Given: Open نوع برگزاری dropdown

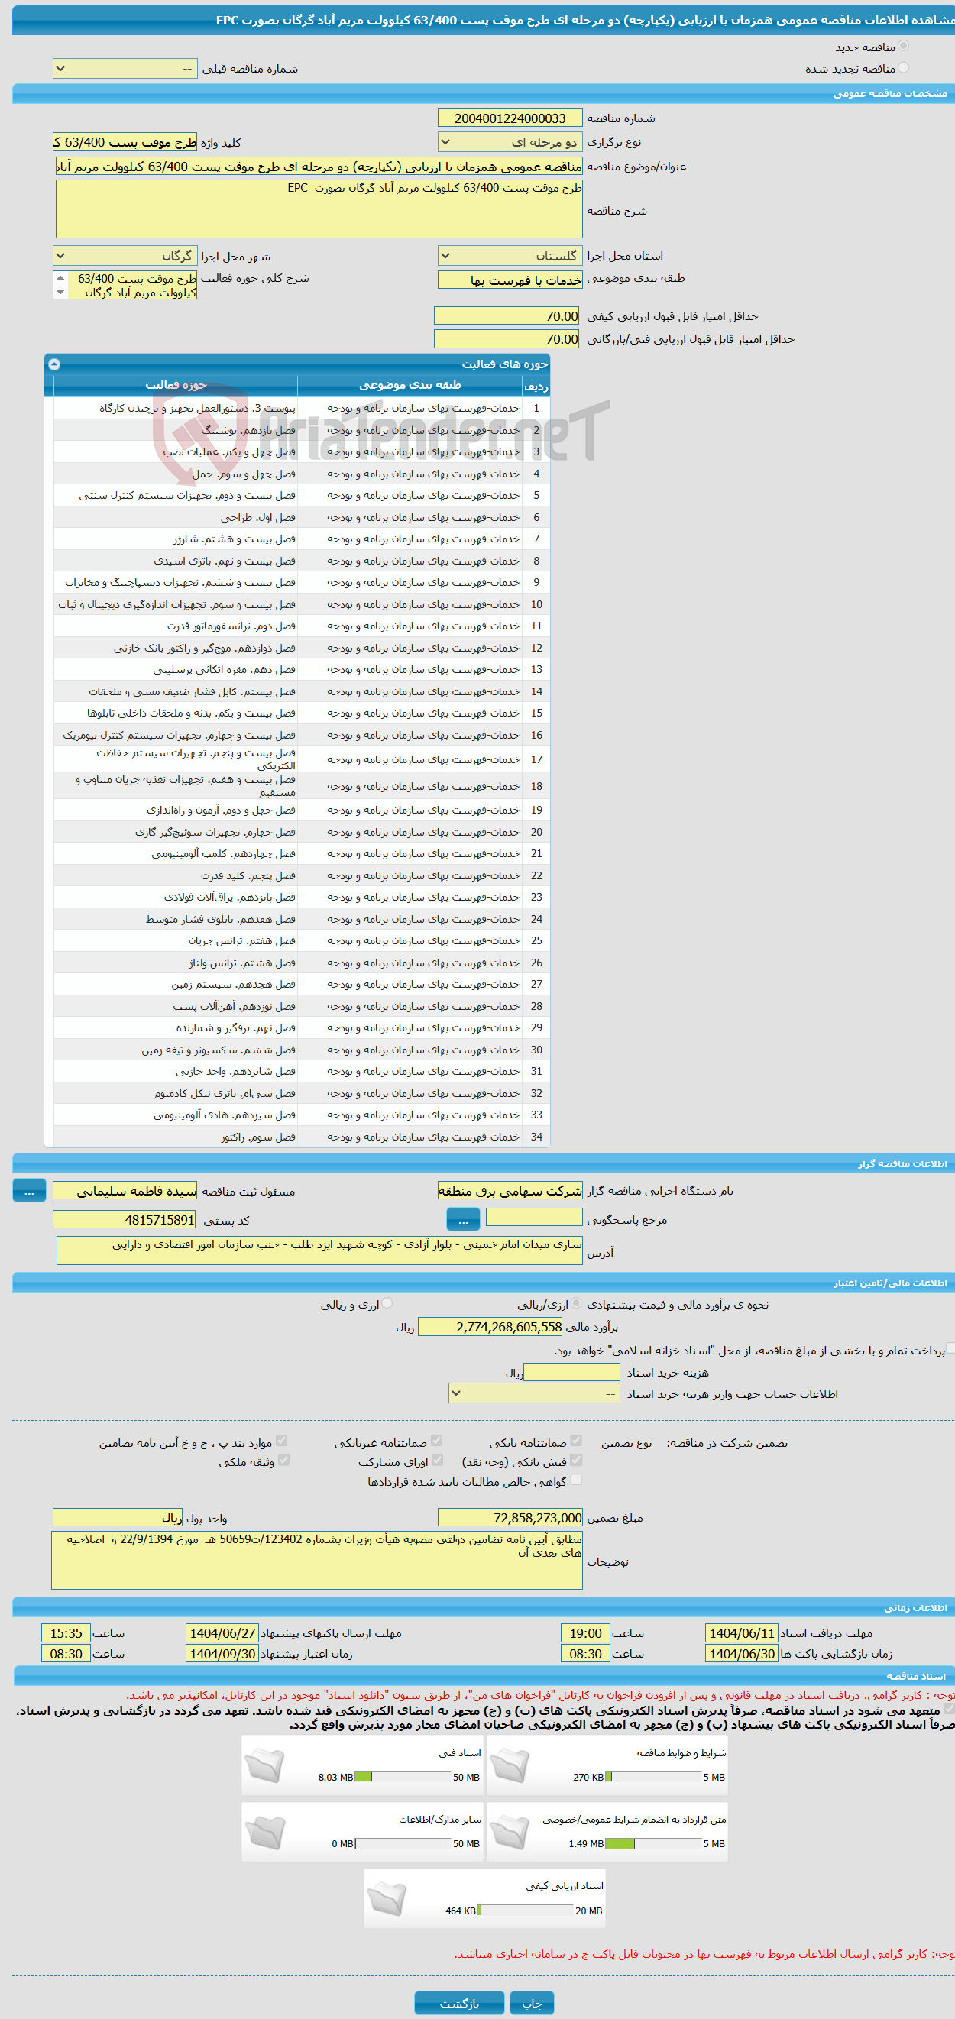Looking at the screenshot, I should (510, 143).
